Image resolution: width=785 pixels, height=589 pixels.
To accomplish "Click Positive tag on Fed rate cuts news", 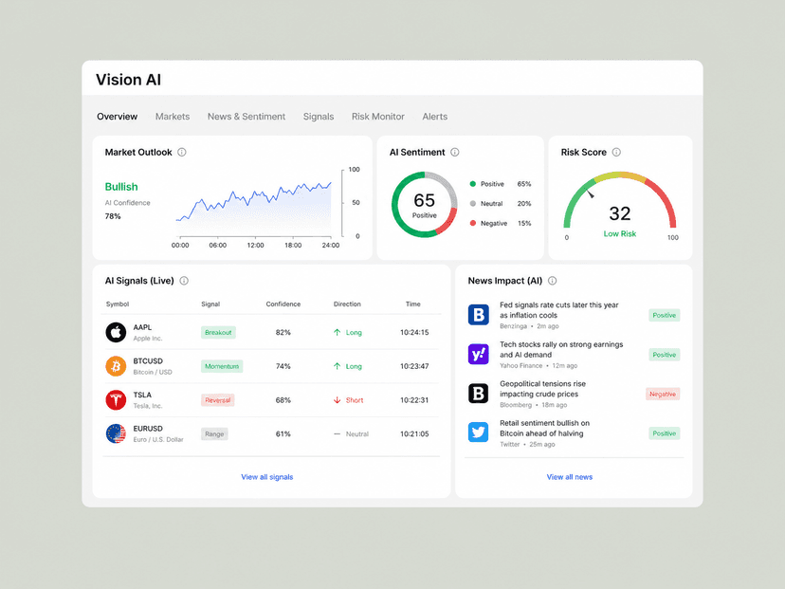I will 665,316.
